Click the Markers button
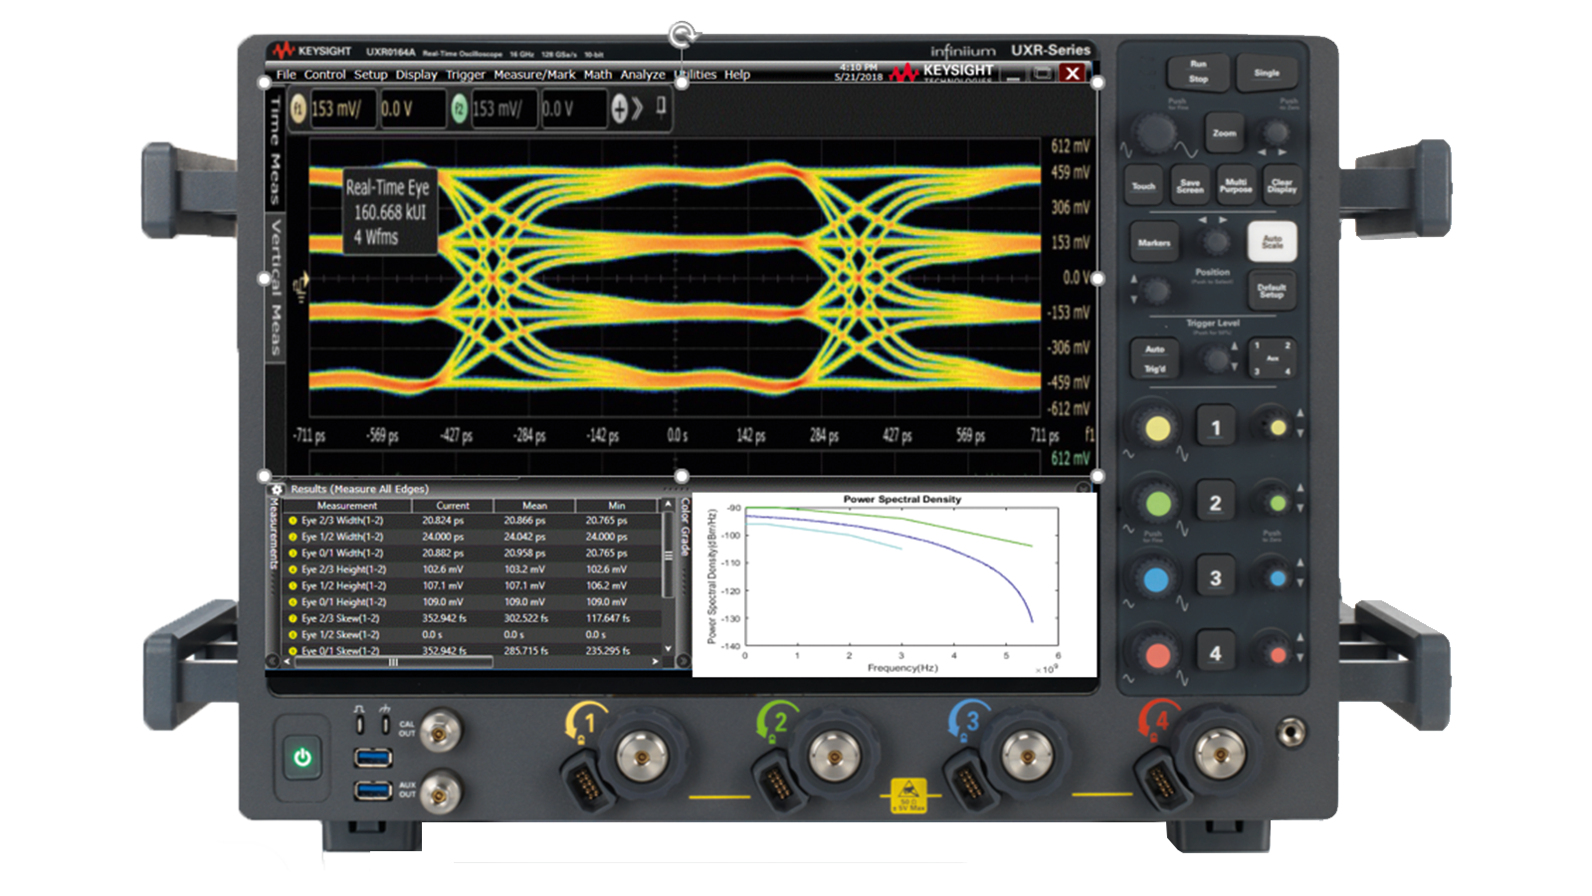1592x896 pixels. coord(1154,242)
